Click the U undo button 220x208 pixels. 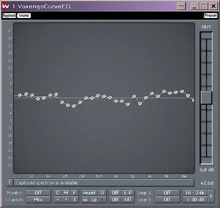tap(102, 193)
